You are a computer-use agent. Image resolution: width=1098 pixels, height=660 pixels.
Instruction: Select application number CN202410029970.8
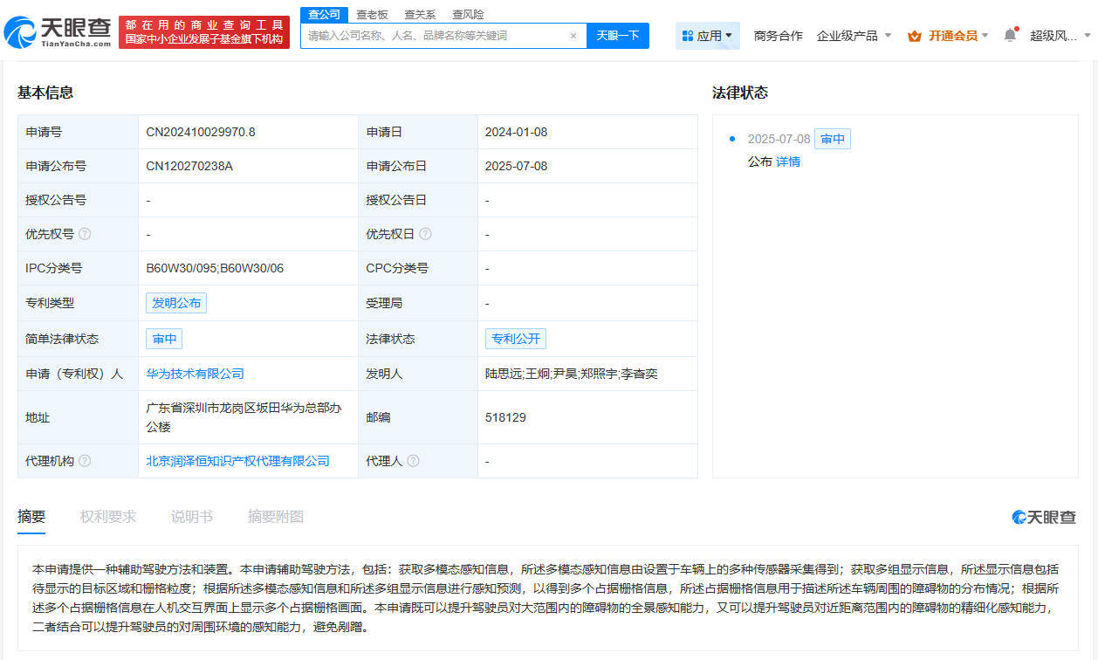[x=201, y=132]
